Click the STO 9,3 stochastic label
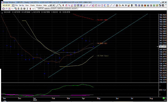 click(162, 90)
